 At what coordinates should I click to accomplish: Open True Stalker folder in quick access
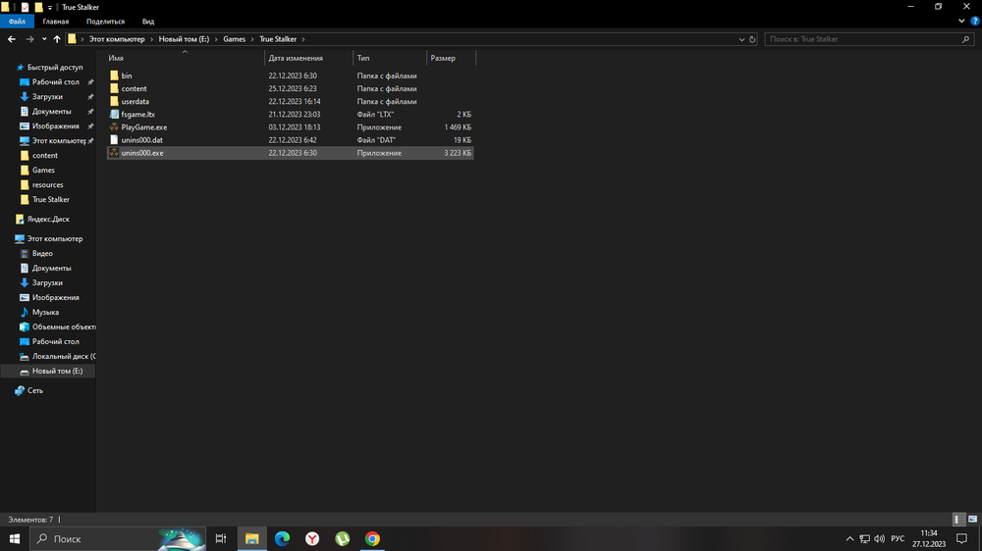pyautogui.click(x=51, y=199)
